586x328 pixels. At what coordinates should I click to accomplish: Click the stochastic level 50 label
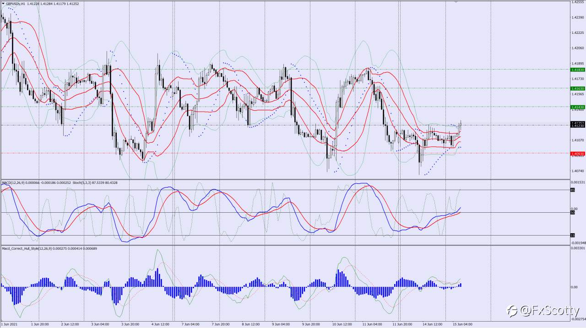pos(572,212)
